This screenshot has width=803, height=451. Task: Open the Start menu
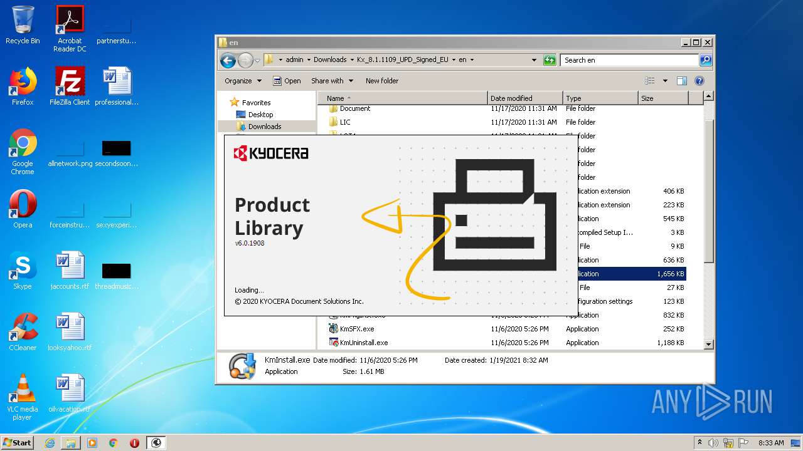[x=18, y=443]
